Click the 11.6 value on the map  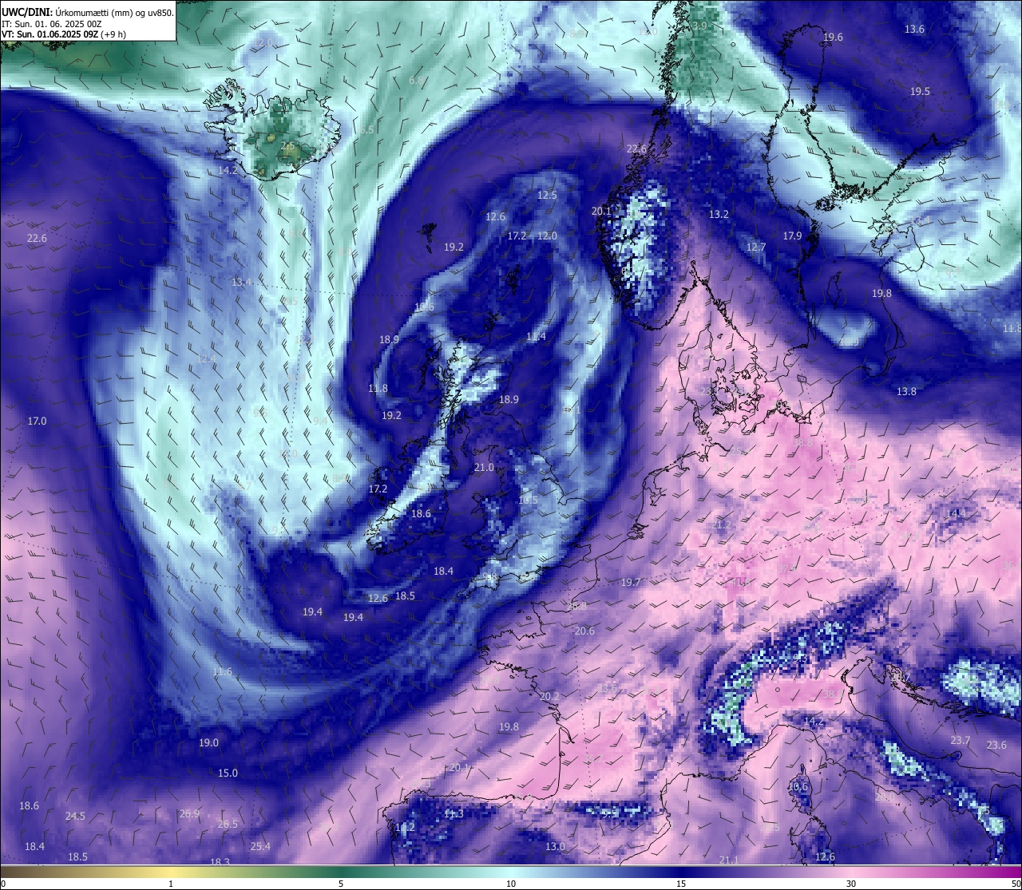(222, 672)
